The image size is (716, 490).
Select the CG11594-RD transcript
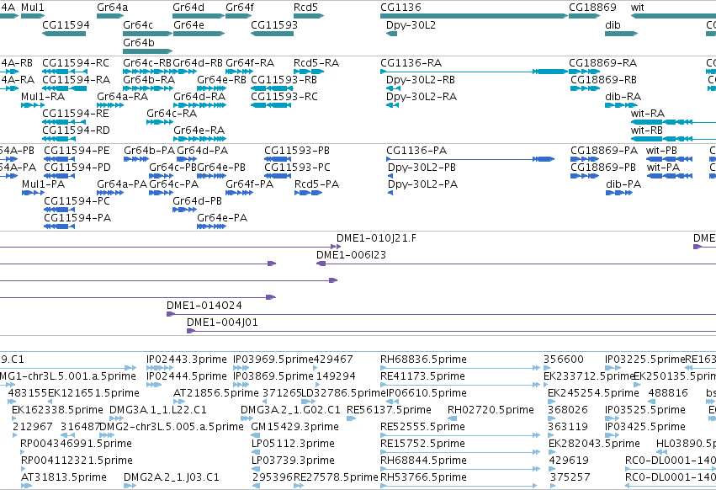(x=58, y=139)
